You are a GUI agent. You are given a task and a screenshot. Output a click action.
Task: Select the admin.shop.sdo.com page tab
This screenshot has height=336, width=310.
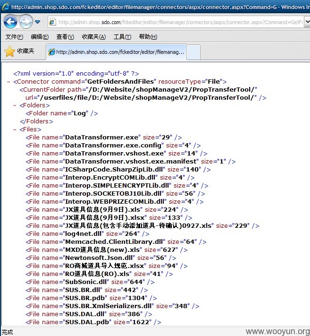(x=116, y=52)
